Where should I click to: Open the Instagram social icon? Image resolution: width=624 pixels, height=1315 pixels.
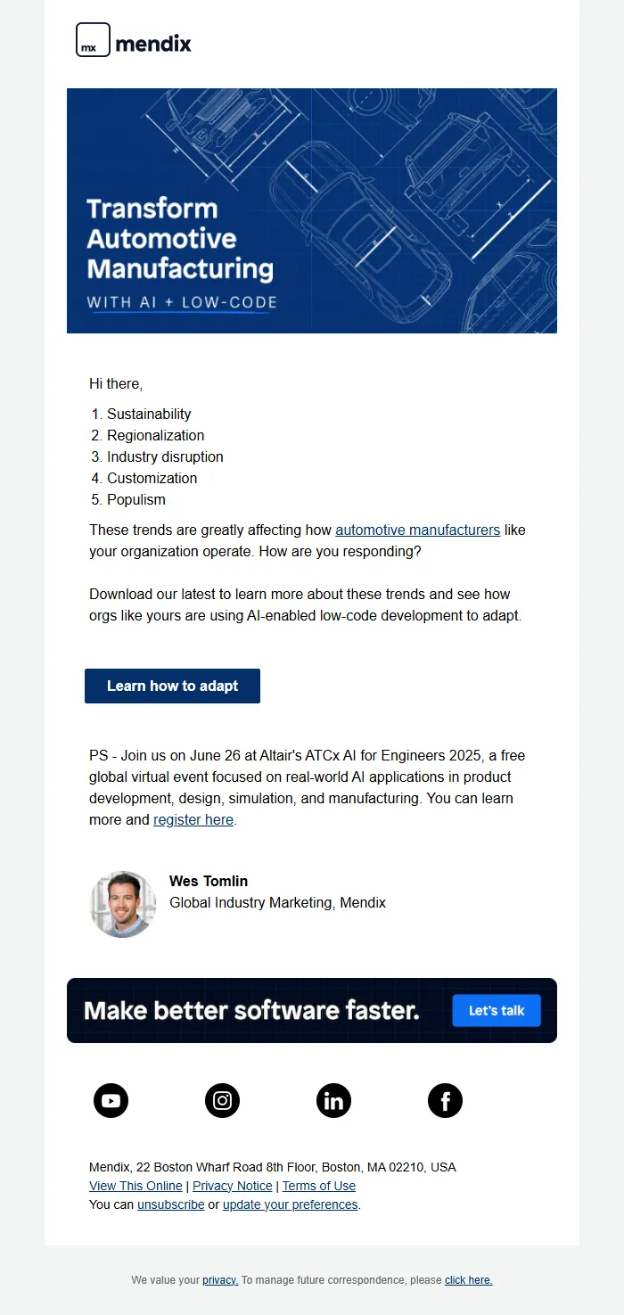223,1101
